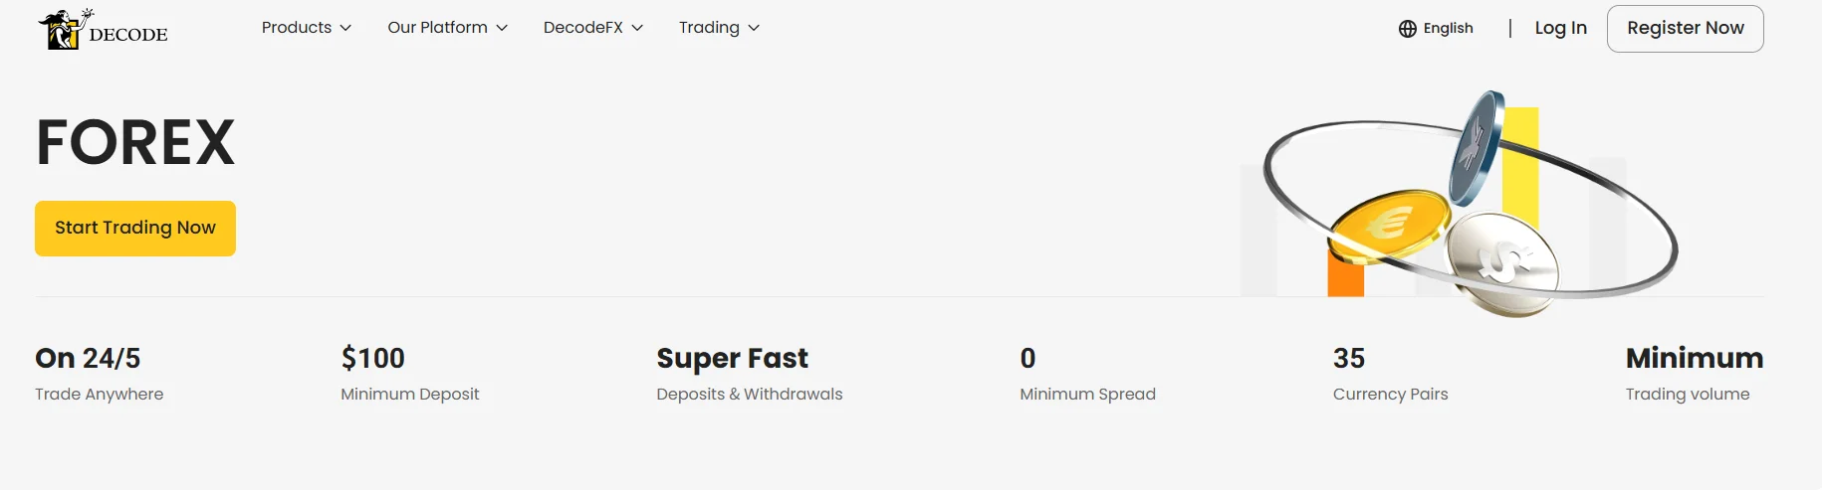Click the blue yen coin graphic
1822x490 pixels.
[1477, 147]
